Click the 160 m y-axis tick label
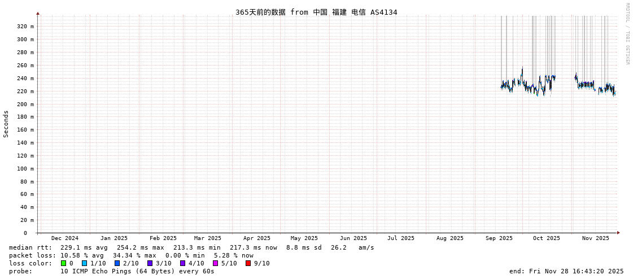The width and height of the screenshot is (633, 279). pyautogui.click(x=25, y=130)
